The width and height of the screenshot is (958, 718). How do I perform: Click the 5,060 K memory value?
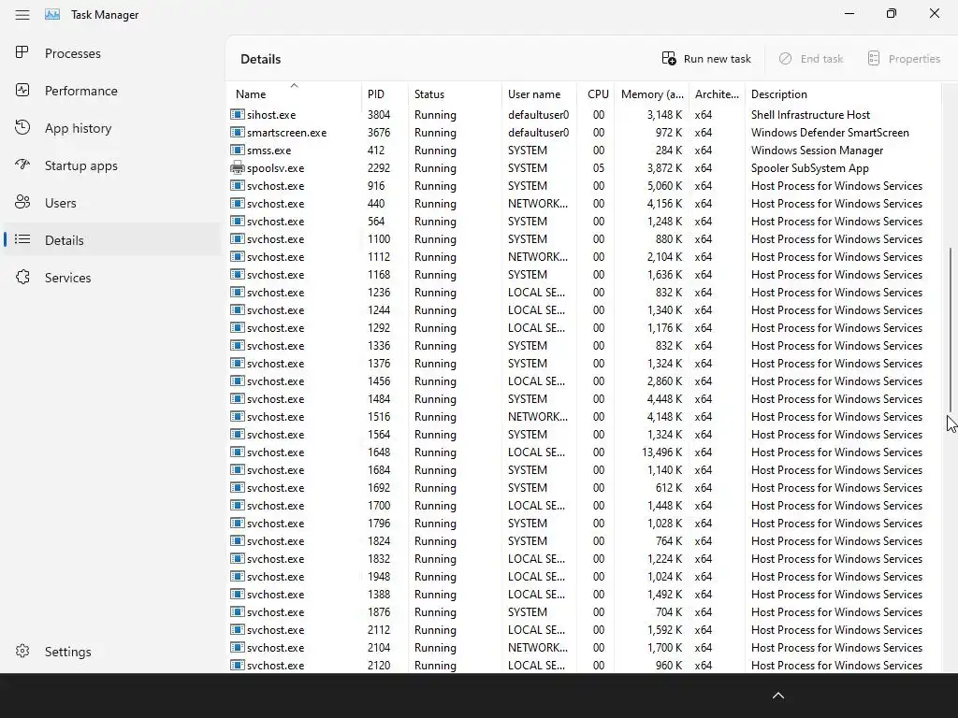click(x=665, y=185)
